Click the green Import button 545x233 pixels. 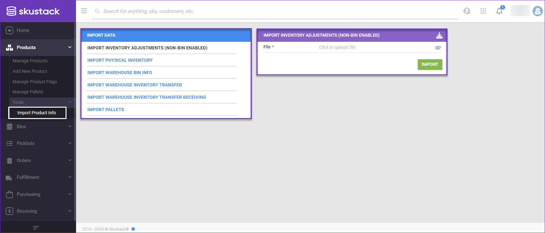coord(430,64)
